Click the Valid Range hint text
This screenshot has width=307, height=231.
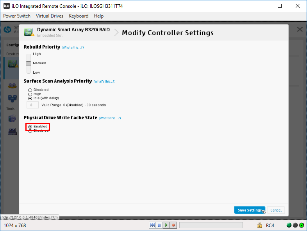(x=73, y=105)
